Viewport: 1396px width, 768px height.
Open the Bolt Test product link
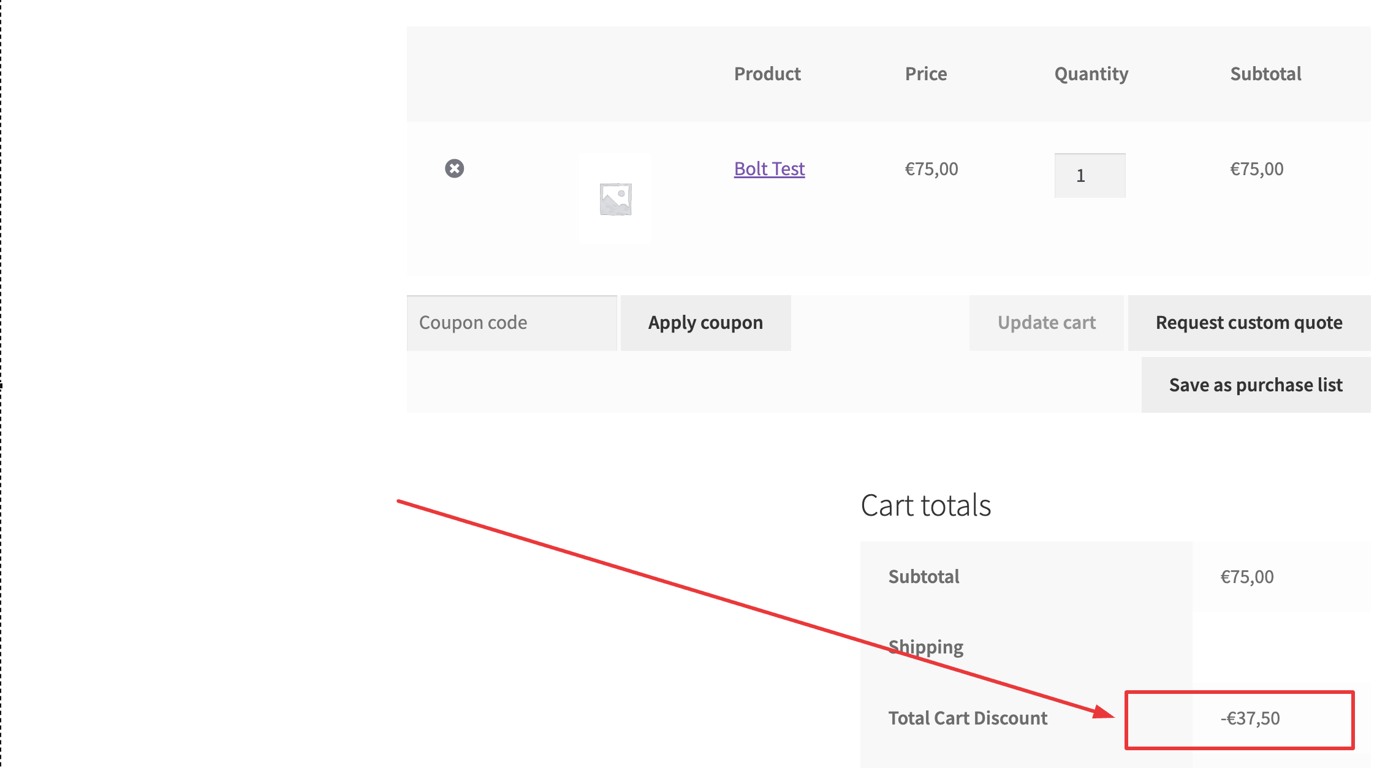point(769,168)
